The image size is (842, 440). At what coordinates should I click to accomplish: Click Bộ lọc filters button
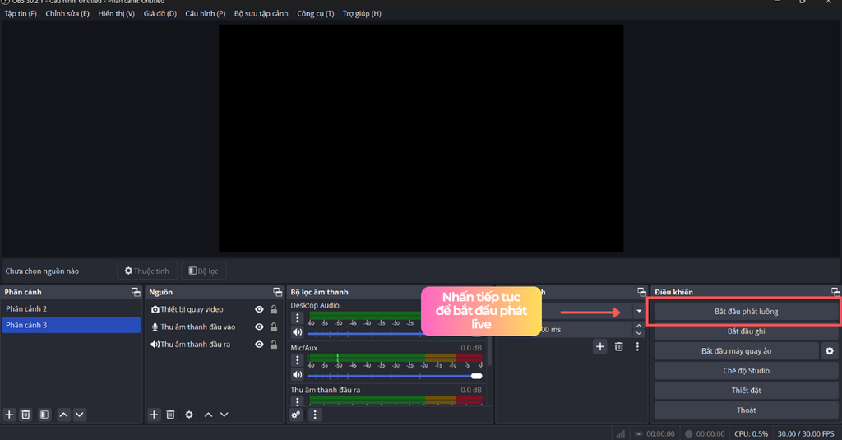point(204,271)
